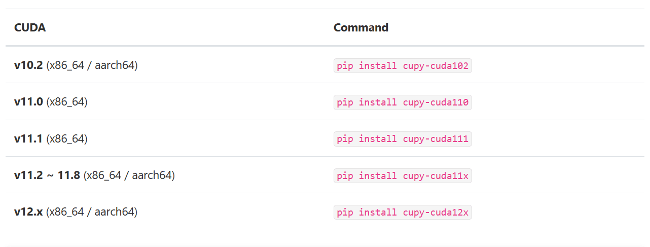The height and width of the screenshot is (247, 650).
Task: Click the bold v10.2 version label
Action: point(28,65)
